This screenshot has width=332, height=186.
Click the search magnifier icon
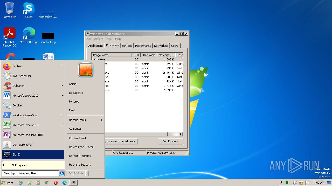pos(62,173)
